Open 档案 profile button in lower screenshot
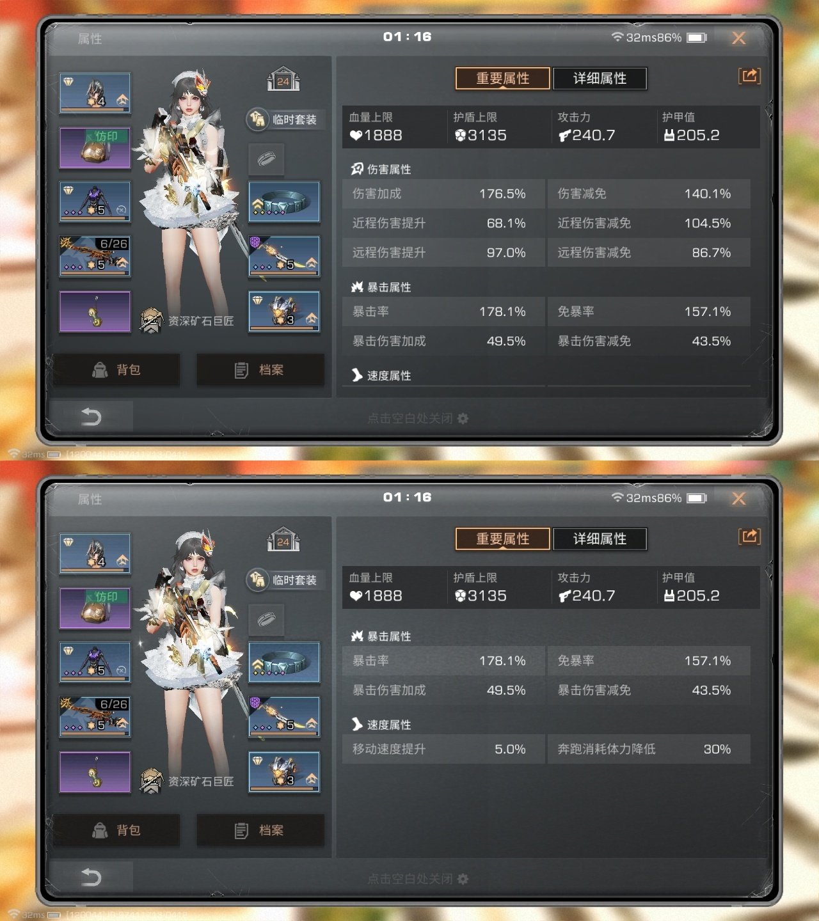This screenshot has width=819, height=921. [x=260, y=830]
